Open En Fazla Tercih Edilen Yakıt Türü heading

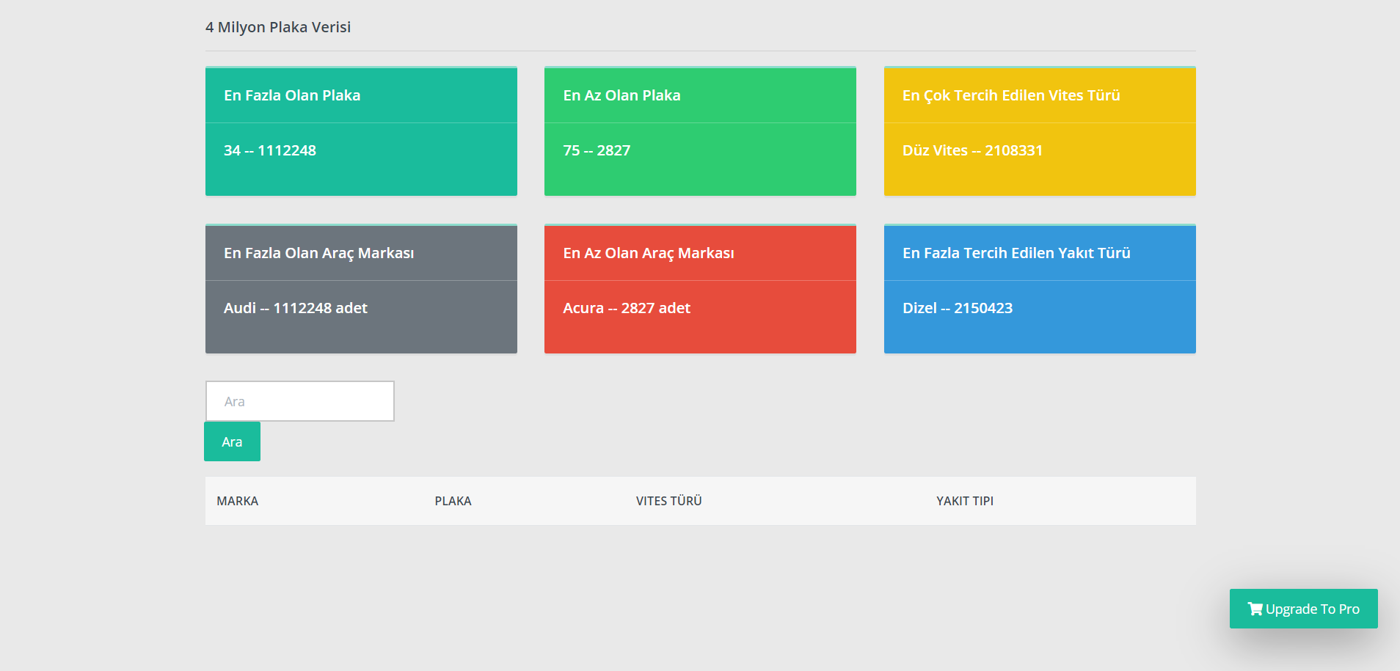click(x=1016, y=253)
